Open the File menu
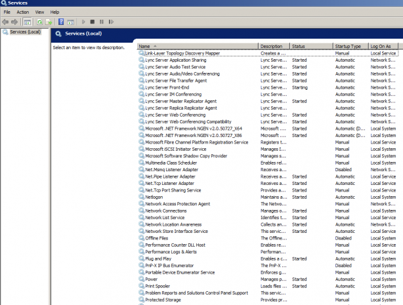This screenshot has height=305, width=403. (7, 12)
